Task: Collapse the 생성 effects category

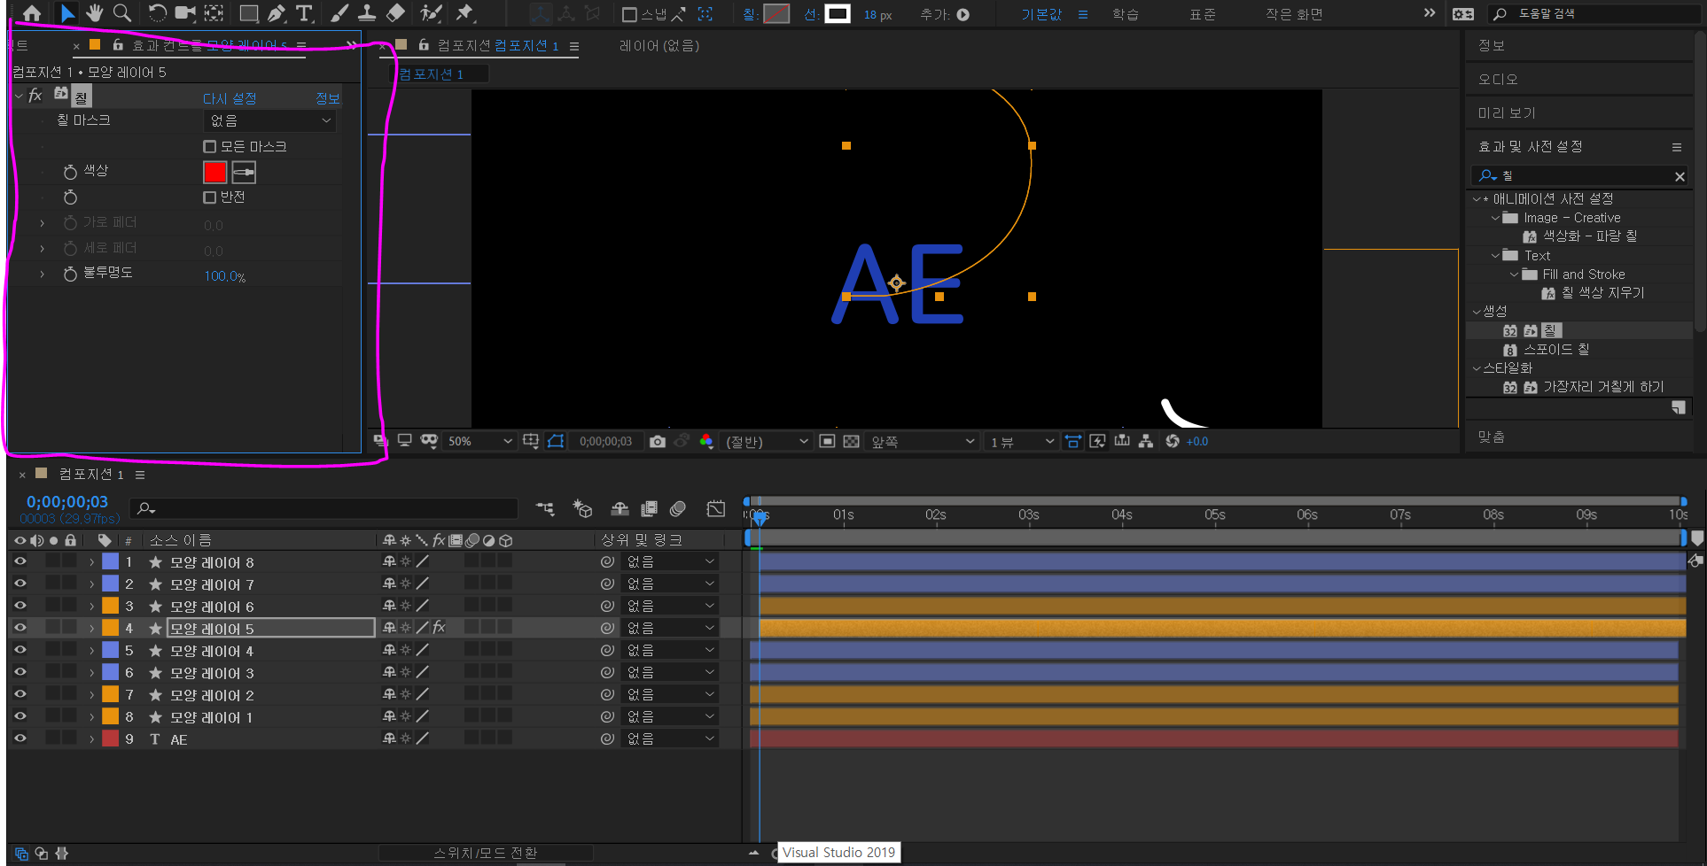Action: pyautogui.click(x=1477, y=312)
